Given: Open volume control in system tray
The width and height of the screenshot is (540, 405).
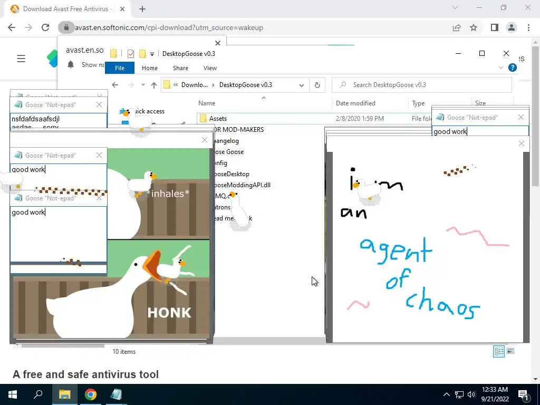Looking at the screenshot, I should click(471, 394).
